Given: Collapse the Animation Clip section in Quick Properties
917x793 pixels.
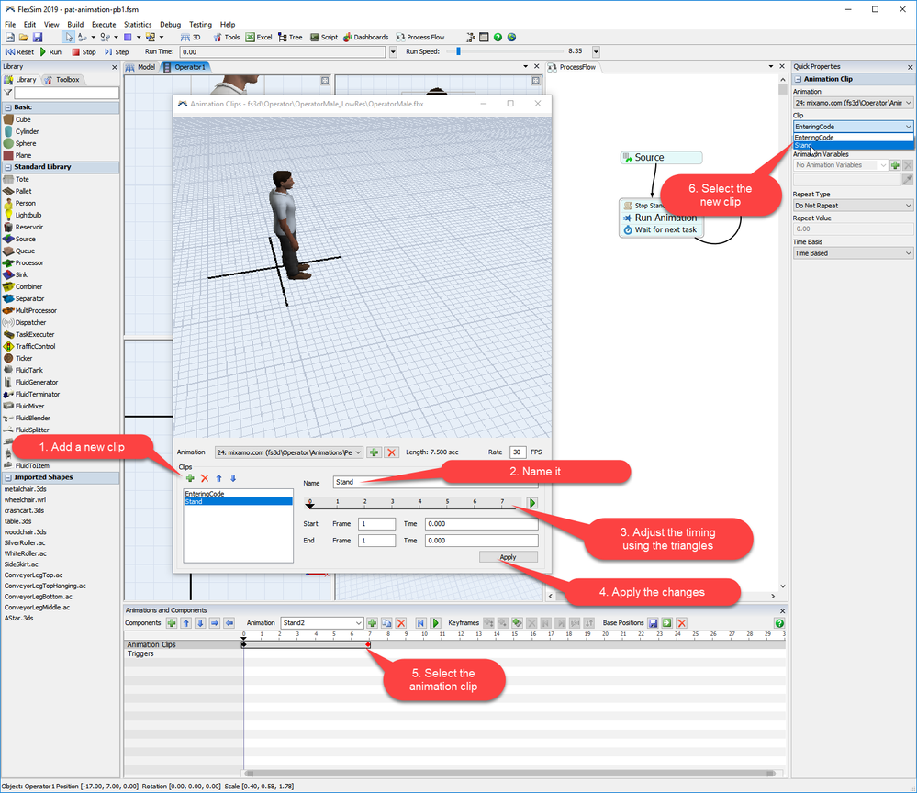Looking at the screenshot, I should tap(798, 79).
